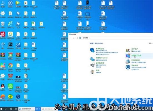
Task: Click the 外观和个性化 highlighted link
Action: click(136, 55)
